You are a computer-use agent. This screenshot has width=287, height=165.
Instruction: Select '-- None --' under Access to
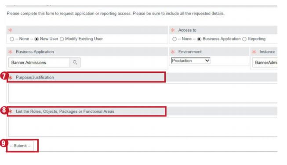tap(174, 39)
